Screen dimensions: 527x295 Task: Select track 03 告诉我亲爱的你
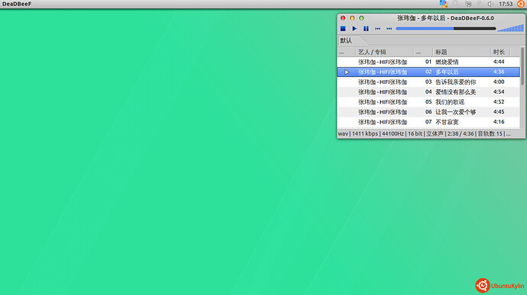428,82
